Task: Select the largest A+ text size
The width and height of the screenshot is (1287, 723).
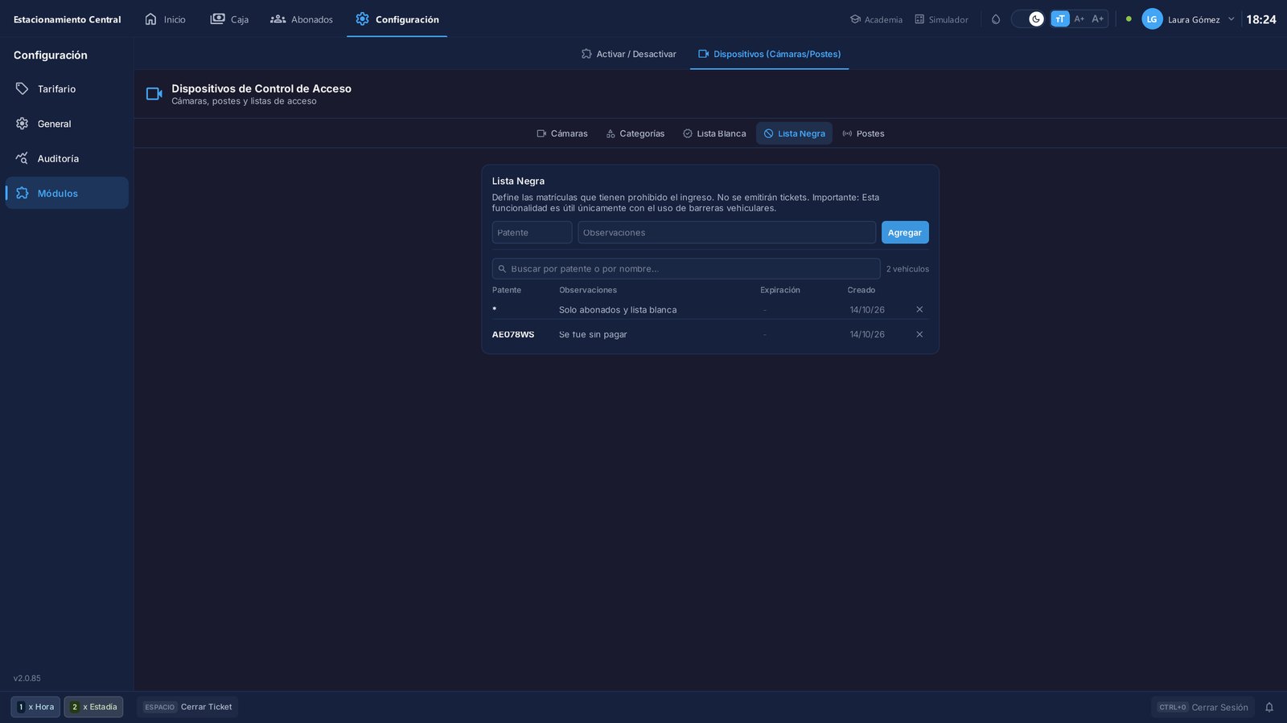Action: click(x=1098, y=19)
